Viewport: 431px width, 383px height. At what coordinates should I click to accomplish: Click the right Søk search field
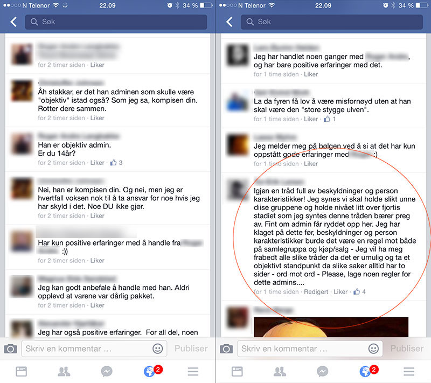(332, 22)
